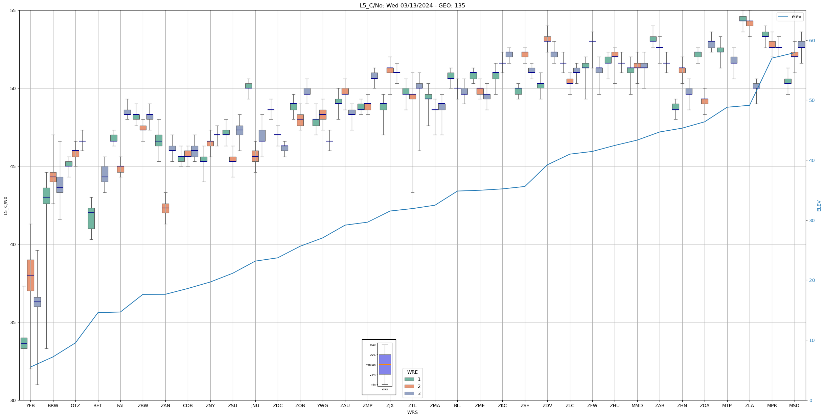Click the 60 tick on ELEV axis
Viewport: 825px width, 418px height.
(x=811, y=41)
